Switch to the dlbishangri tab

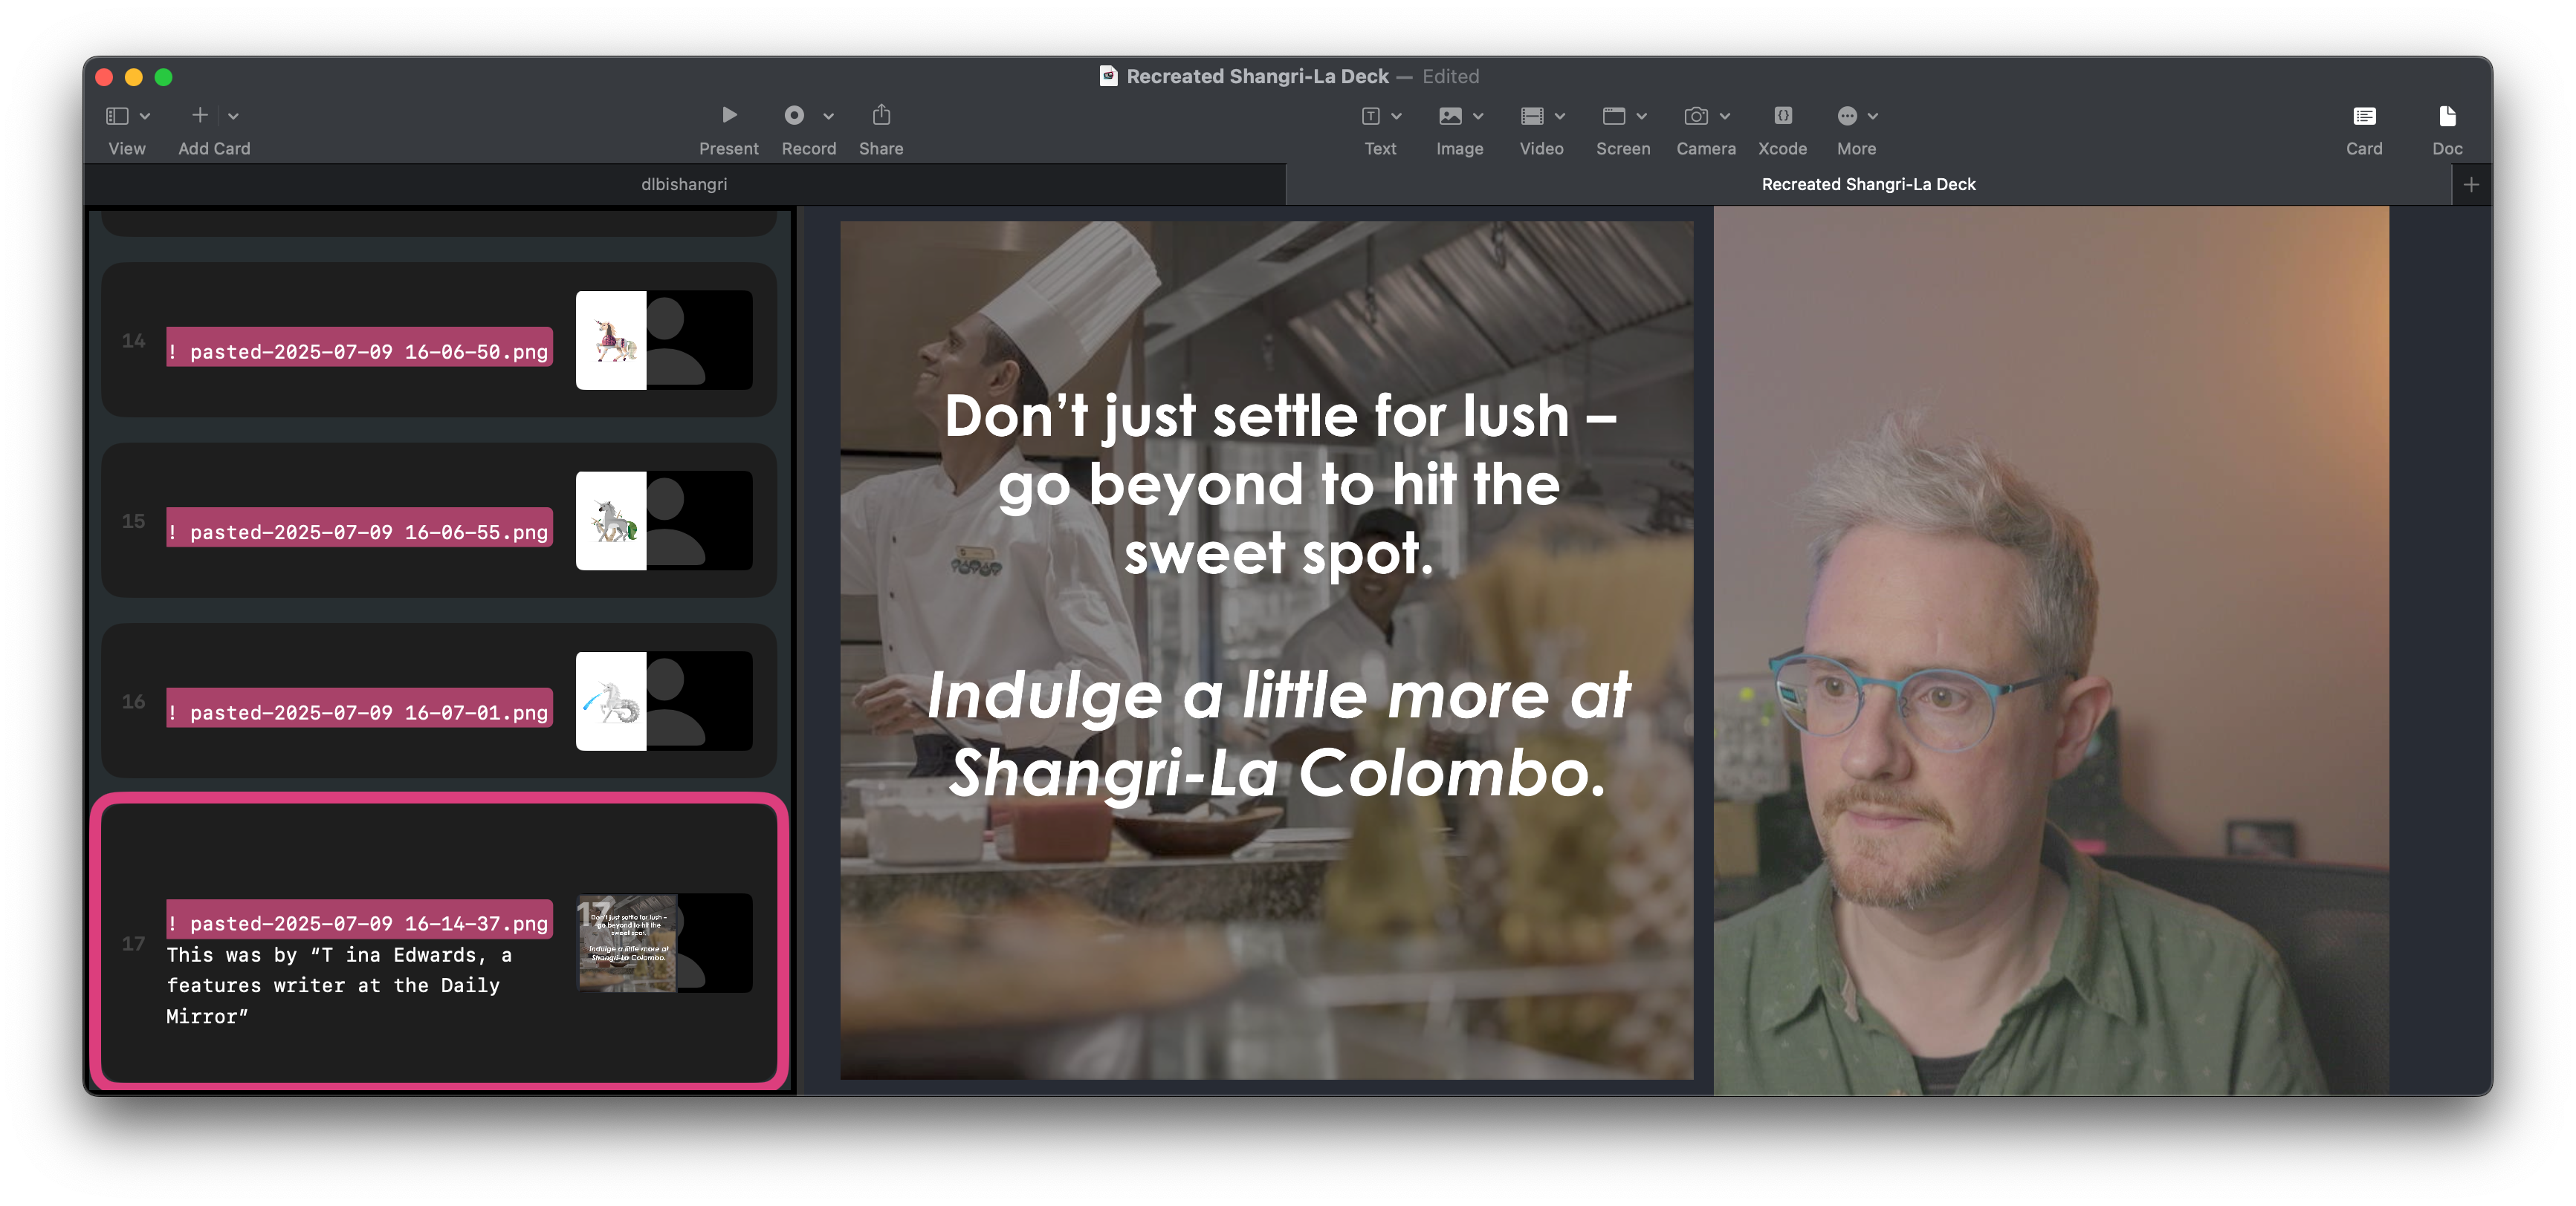[684, 184]
